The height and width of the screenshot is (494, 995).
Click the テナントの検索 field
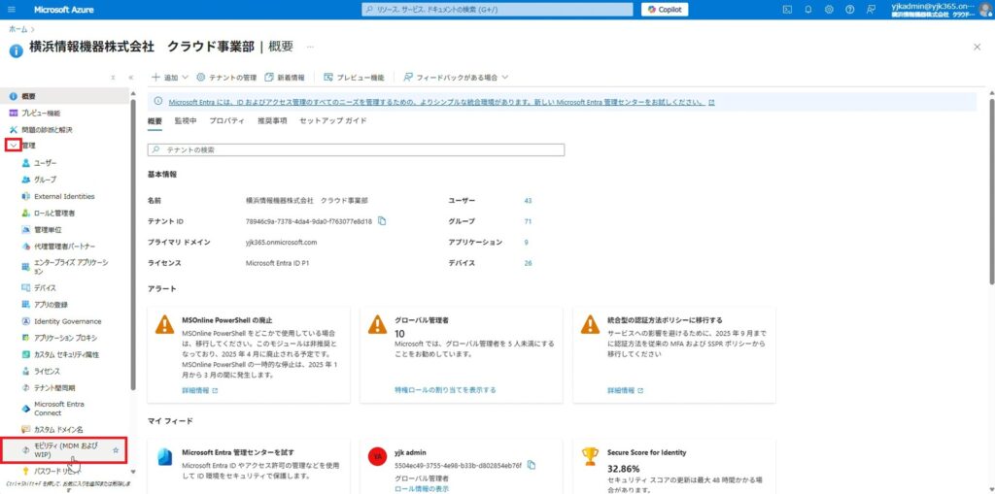tap(356, 150)
